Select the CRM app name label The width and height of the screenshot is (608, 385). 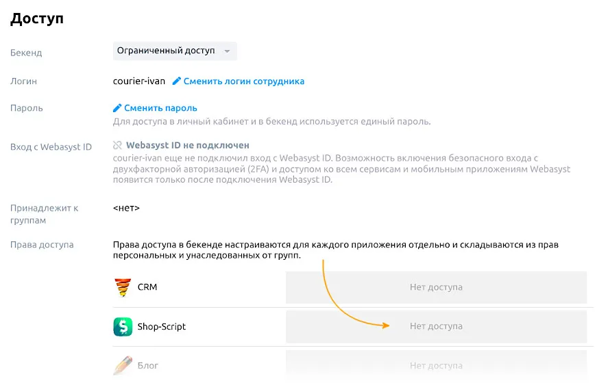pyautogui.click(x=147, y=287)
